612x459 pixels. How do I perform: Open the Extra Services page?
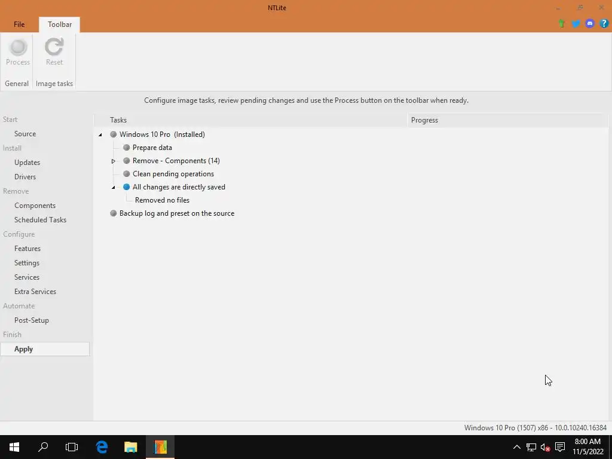(x=35, y=292)
